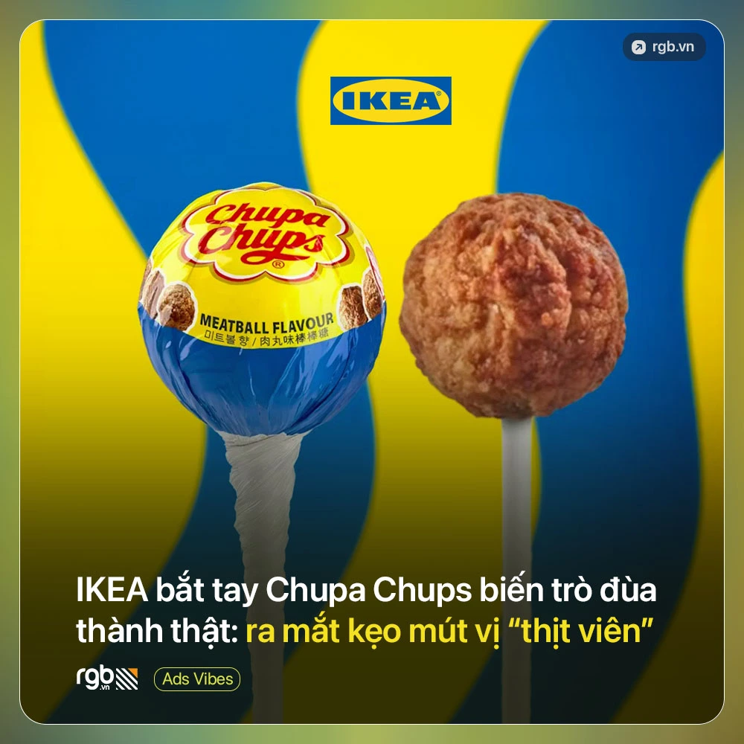The height and width of the screenshot is (744, 744).
Task: Click the arrow icon beside rgb.vn
Action: [x=638, y=47]
